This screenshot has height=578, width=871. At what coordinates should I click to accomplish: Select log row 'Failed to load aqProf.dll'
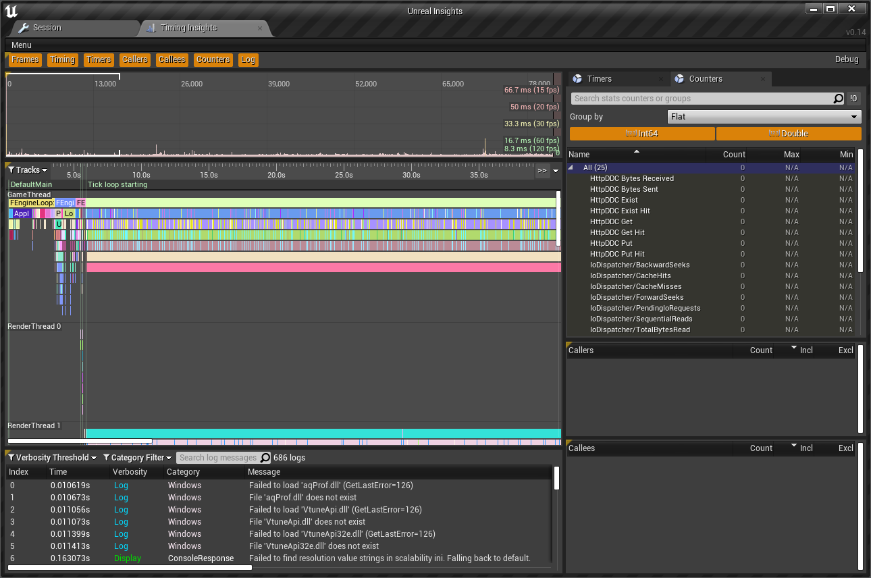280,485
